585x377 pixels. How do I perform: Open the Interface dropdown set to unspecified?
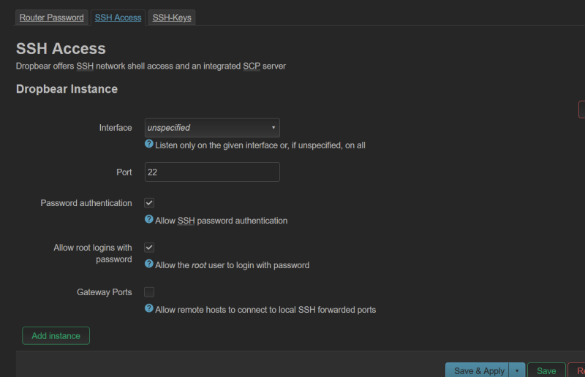click(x=212, y=128)
